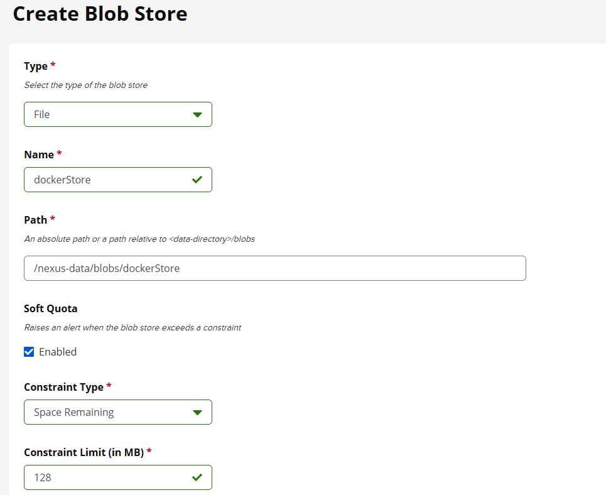Open the Constraint Type dropdown

coord(118,412)
